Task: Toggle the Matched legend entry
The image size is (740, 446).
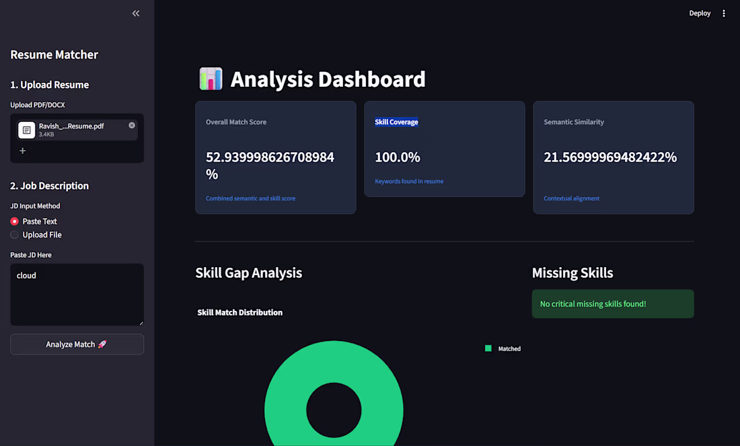Action: [503, 348]
